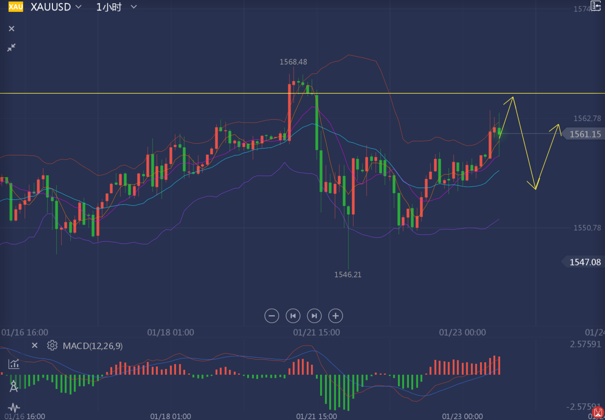This screenshot has height=420, width=605.
Task: Click main chart time label 01/21 15:00
Action: click(x=316, y=332)
